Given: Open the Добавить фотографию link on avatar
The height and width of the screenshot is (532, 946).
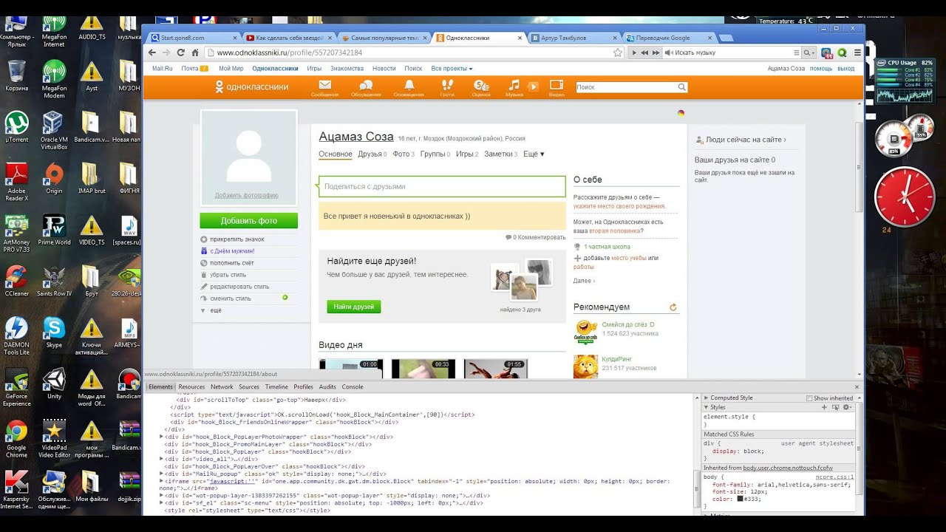Looking at the screenshot, I should [246, 195].
